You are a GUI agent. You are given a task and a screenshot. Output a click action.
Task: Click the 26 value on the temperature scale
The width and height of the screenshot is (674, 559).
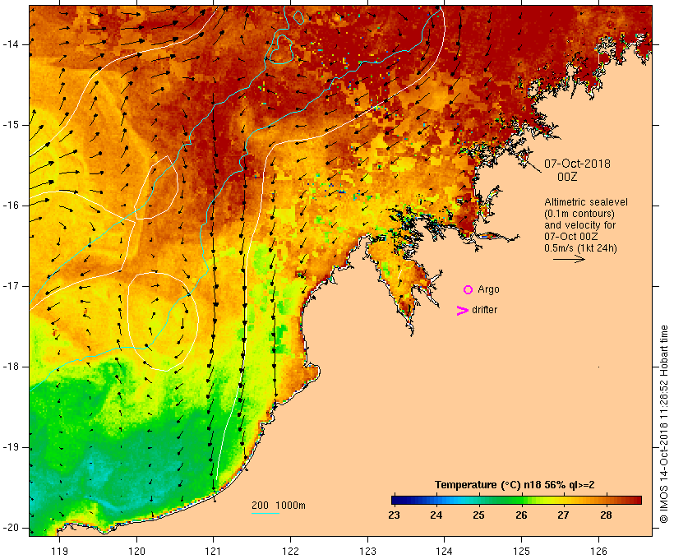[521, 515]
